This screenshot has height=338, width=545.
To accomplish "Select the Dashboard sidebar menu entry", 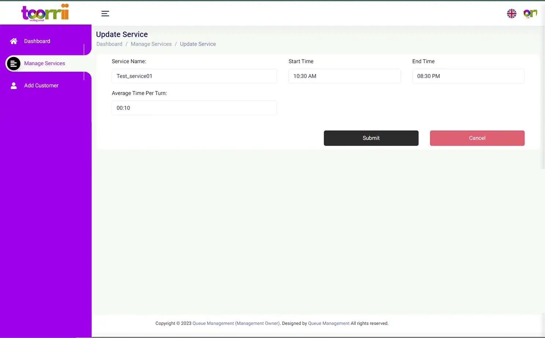I will 37,41.
